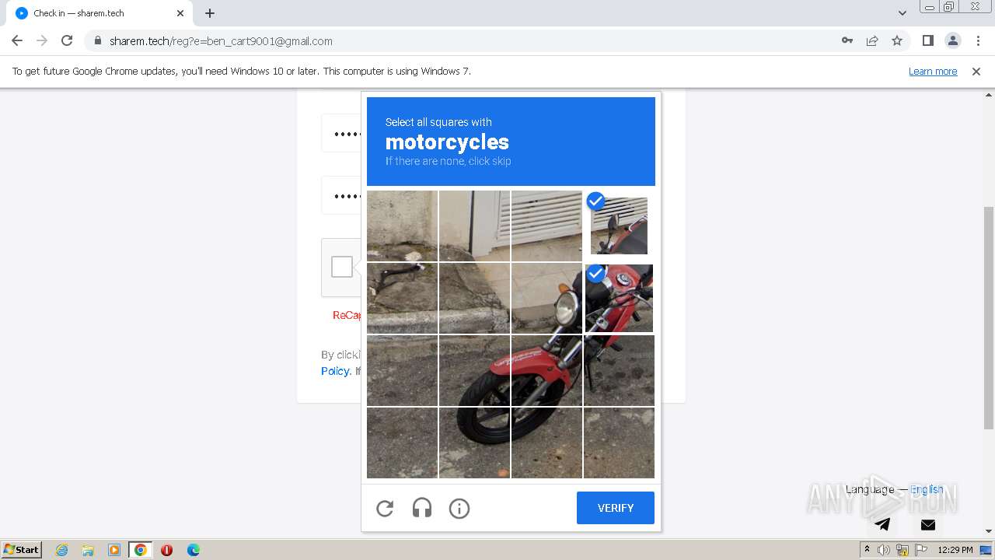Open a new tab with plus button
This screenshot has height=560, width=995.
click(210, 13)
